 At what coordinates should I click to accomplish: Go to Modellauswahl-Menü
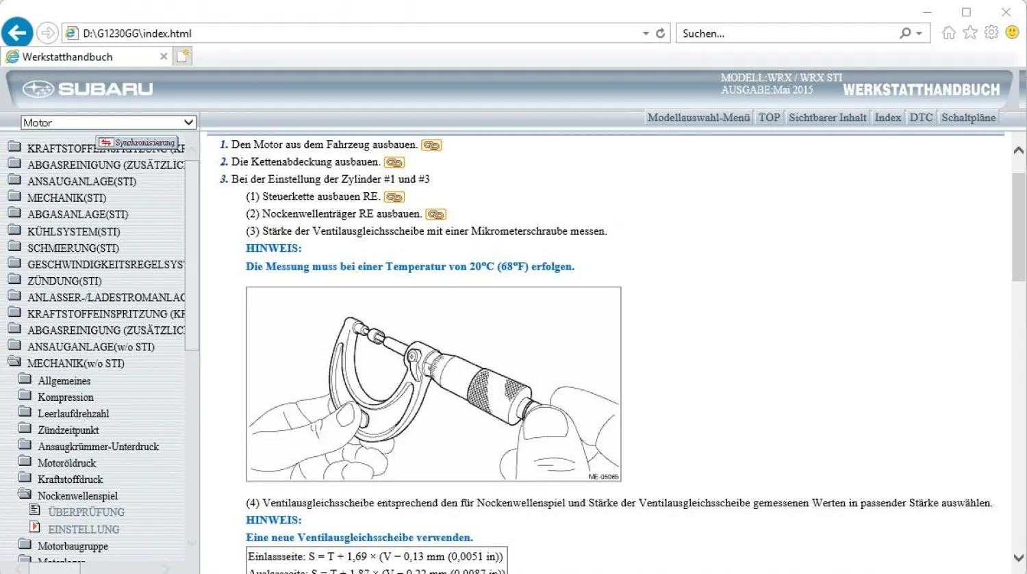tap(698, 118)
